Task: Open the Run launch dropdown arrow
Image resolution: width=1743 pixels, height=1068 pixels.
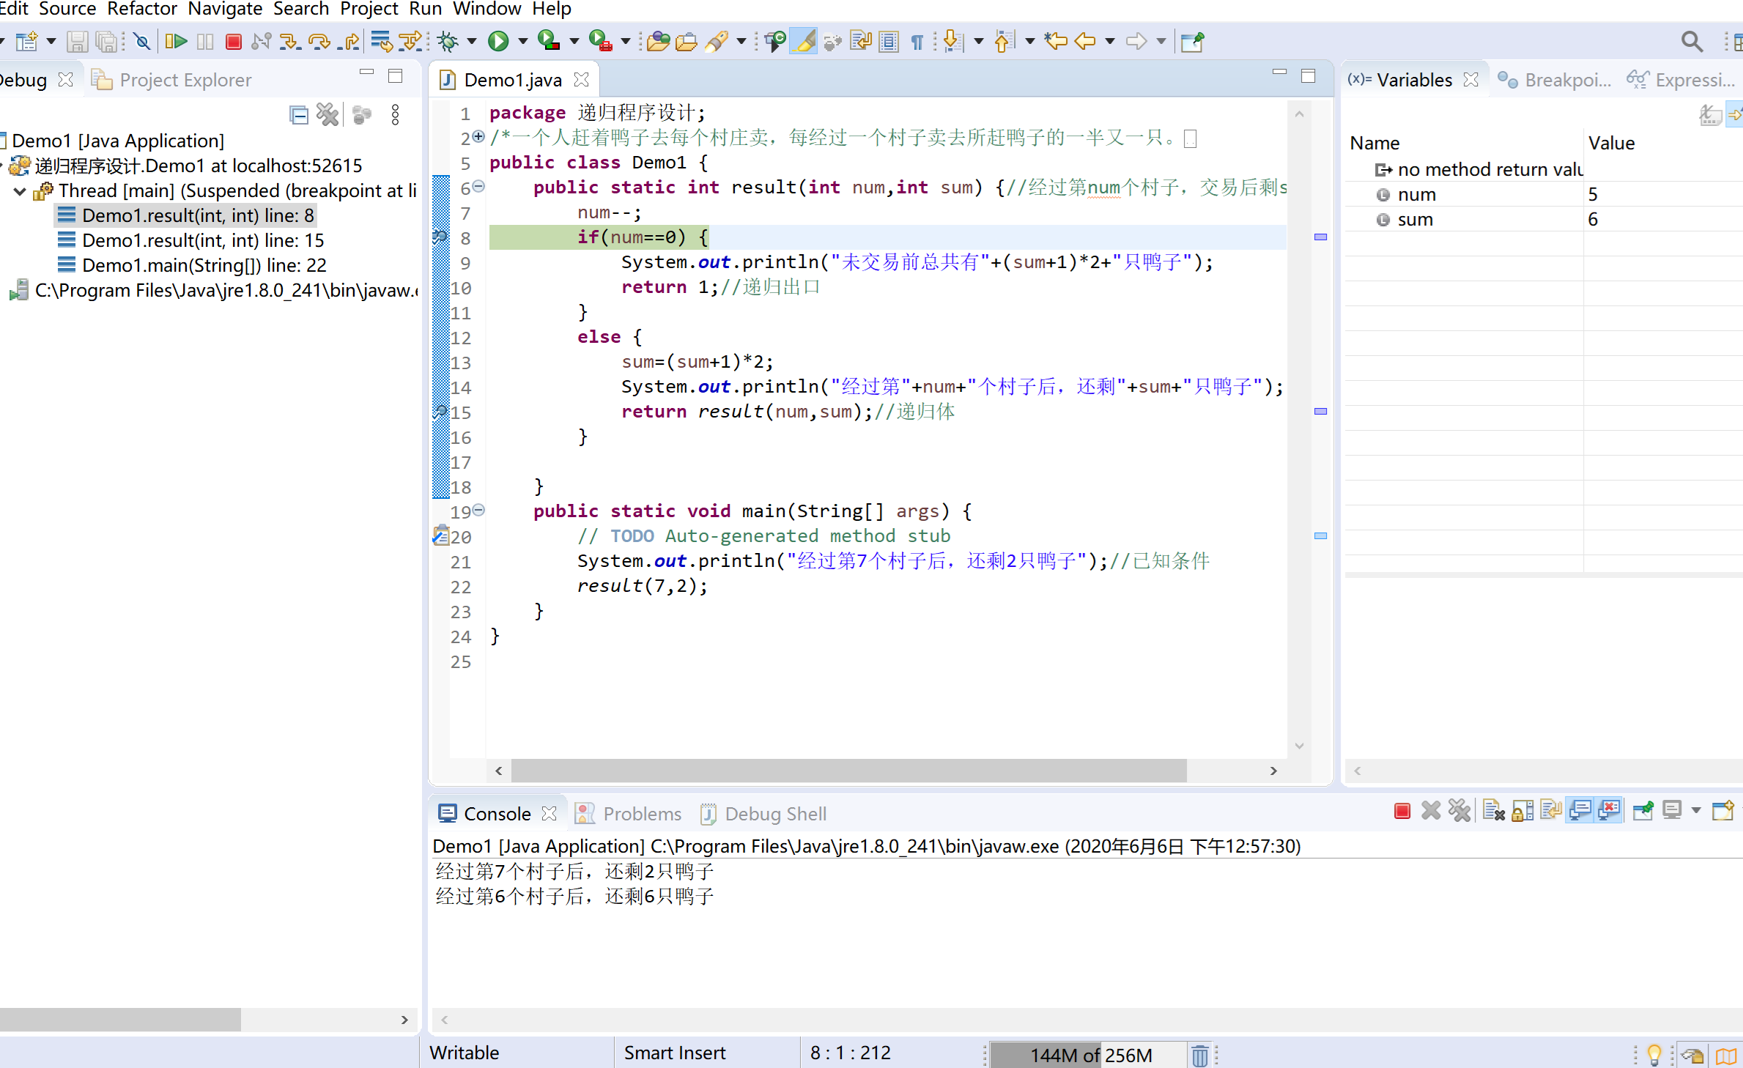Action: [x=522, y=42]
